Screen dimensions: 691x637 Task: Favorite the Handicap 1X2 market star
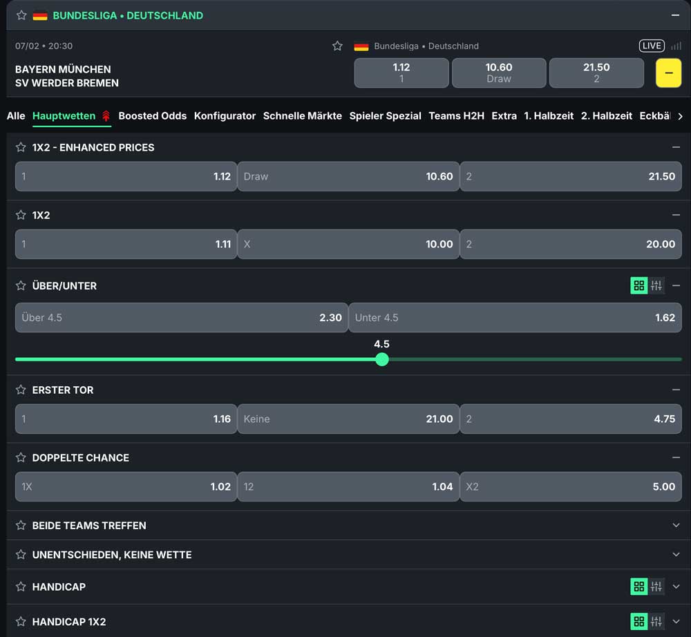pos(21,622)
